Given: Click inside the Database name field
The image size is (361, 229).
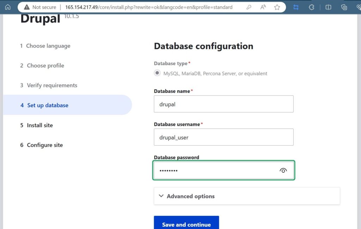Looking at the screenshot, I should pyautogui.click(x=224, y=104).
